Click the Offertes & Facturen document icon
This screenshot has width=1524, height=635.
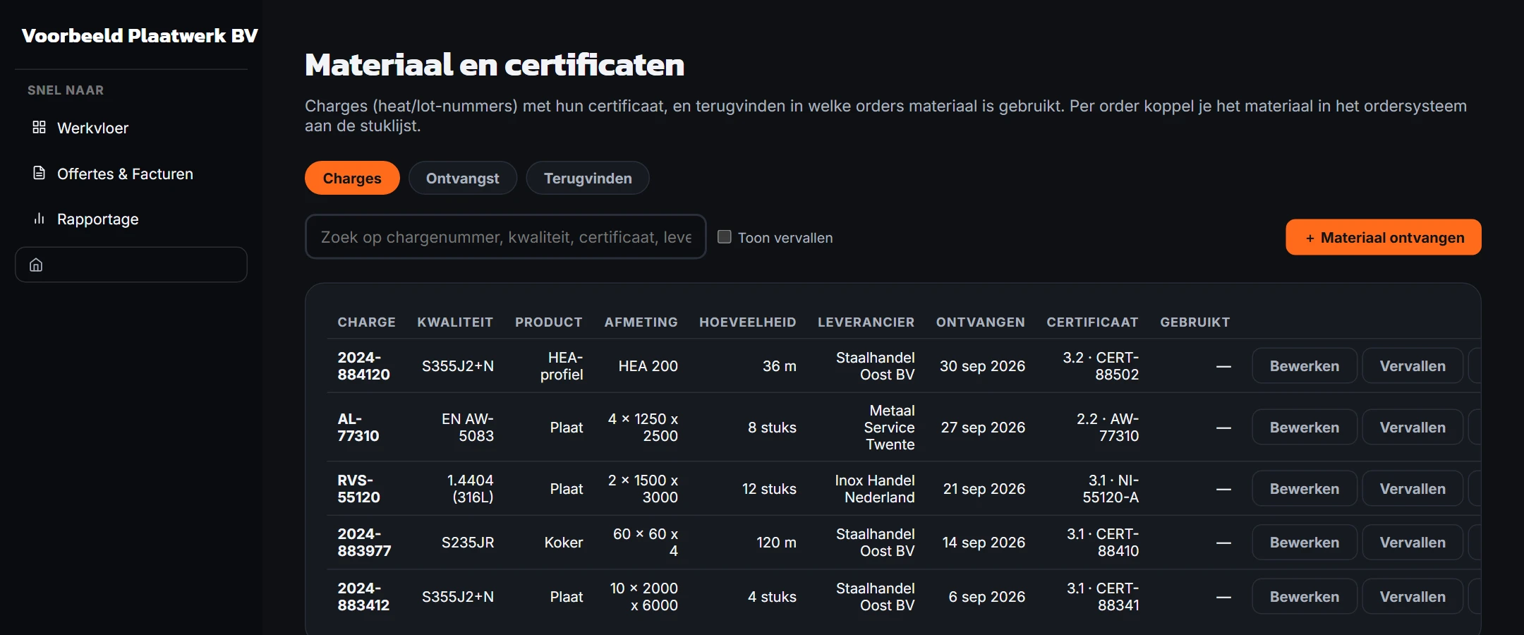(x=39, y=174)
